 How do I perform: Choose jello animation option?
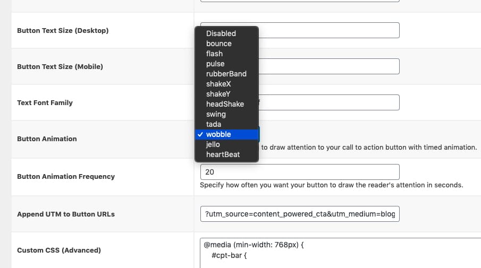click(227, 144)
